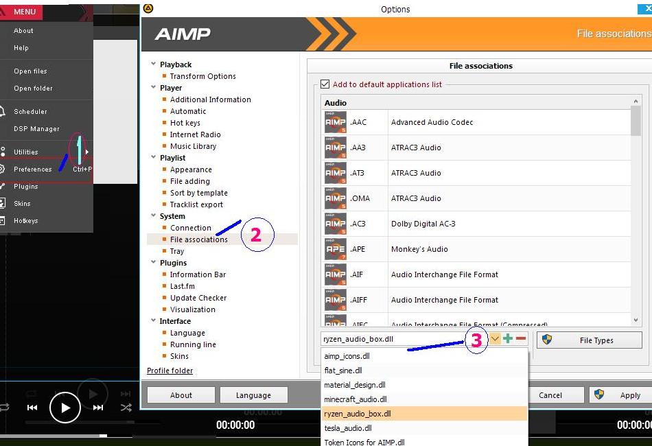Screen dimensions: 652x446
Task: Skip to the next track
Action: pyautogui.click(x=98, y=408)
